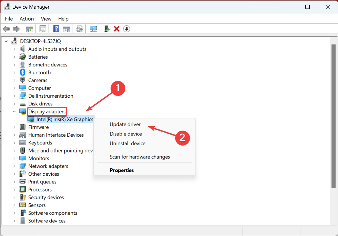Expand the Human Interface Devices chevron
The image size is (338, 236).
[14, 135]
